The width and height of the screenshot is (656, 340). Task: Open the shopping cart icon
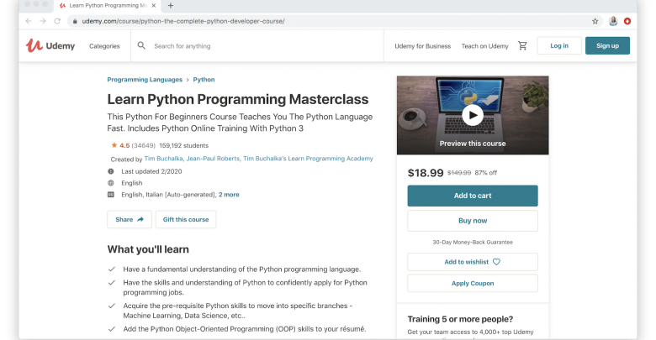click(522, 45)
